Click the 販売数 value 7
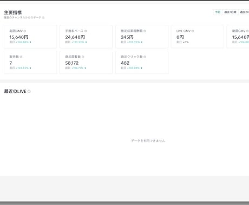Screen dimensions: 249x205 (x=11, y=63)
